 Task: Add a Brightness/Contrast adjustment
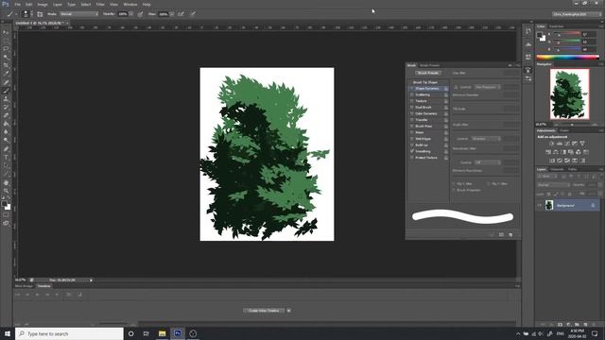pos(552,144)
